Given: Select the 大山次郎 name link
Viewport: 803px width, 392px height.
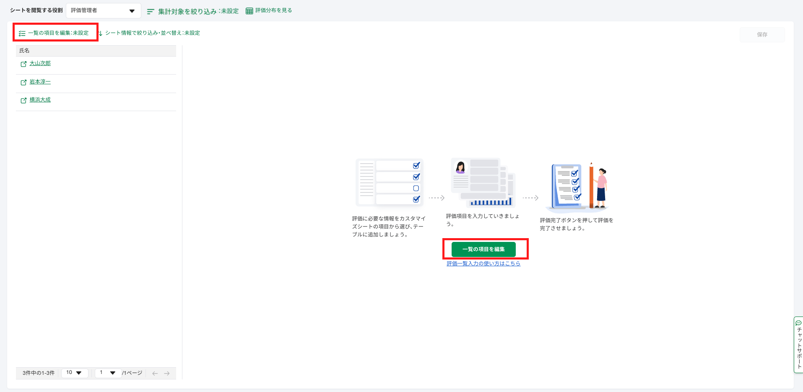Looking at the screenshot, I should tap(40, 63).
